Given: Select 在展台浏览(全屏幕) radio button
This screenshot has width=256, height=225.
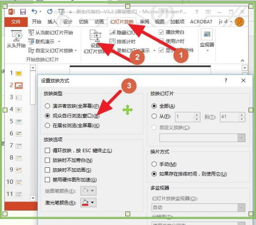Looking at the screenshot, I should pos(47,125).
